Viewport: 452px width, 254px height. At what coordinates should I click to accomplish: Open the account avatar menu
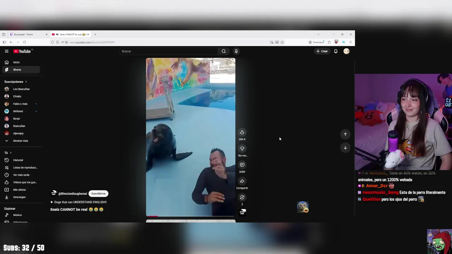tap(346, 51)
